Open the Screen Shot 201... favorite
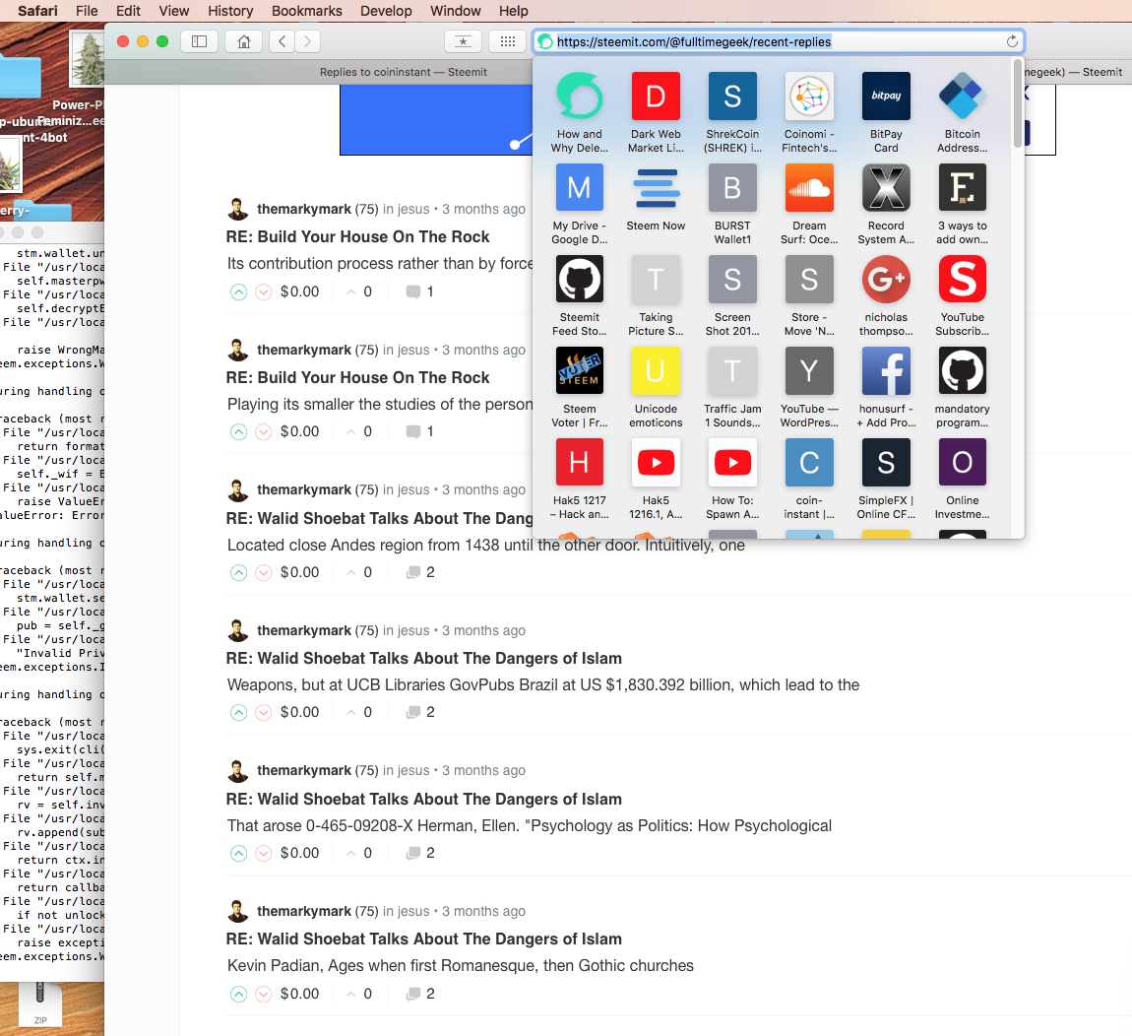 732,295
